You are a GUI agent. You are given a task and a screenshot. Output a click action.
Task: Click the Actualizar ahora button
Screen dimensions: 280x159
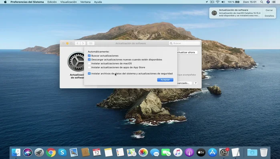click(x=187, y=52)
